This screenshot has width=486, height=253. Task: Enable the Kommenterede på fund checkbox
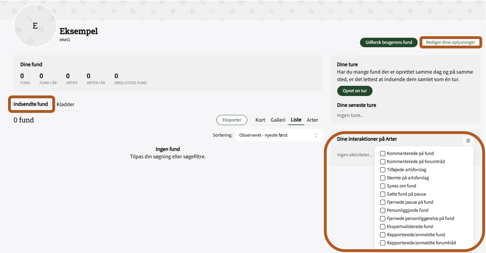(383, 153)
